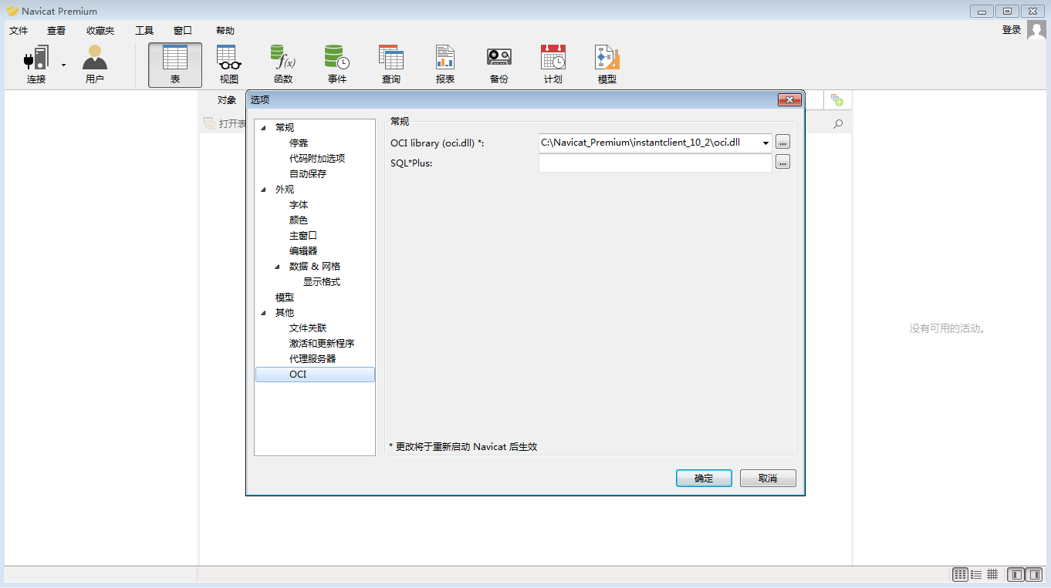This screenshot has height=588, width=1051.
Task: Select 编辑器 in options tree
Action: [303, 250]
